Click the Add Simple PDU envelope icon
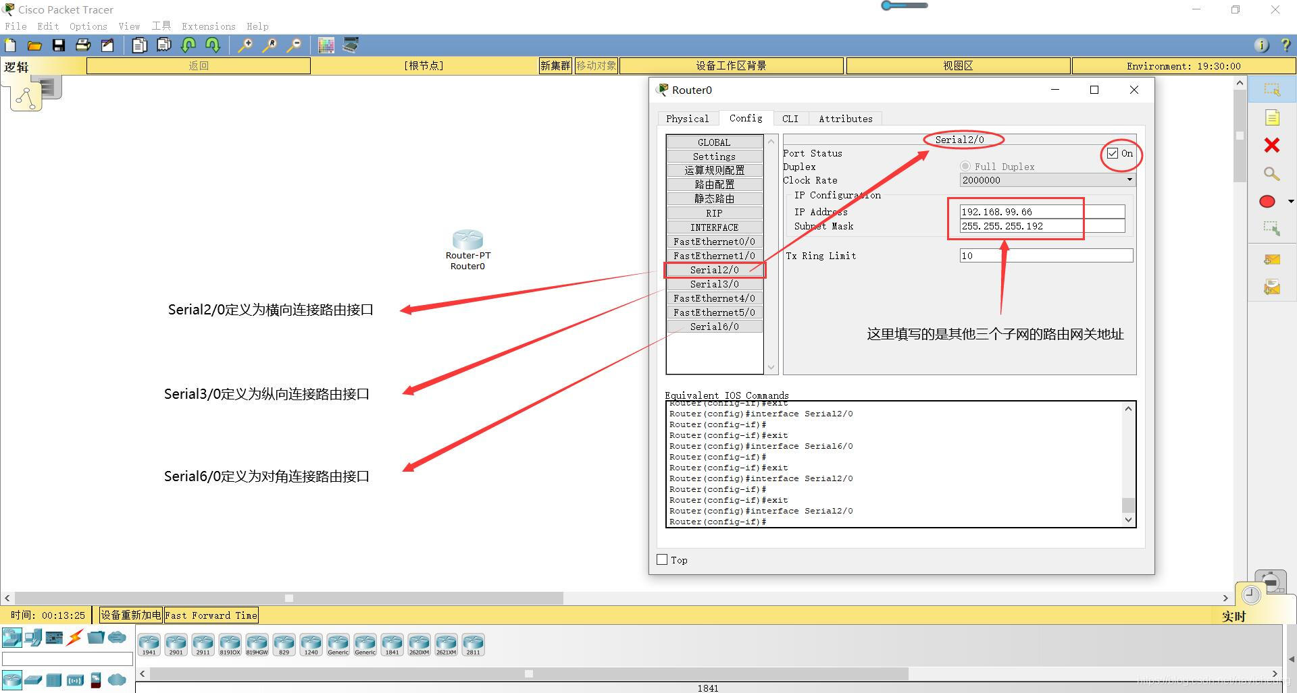 [x=1272, y=259]
